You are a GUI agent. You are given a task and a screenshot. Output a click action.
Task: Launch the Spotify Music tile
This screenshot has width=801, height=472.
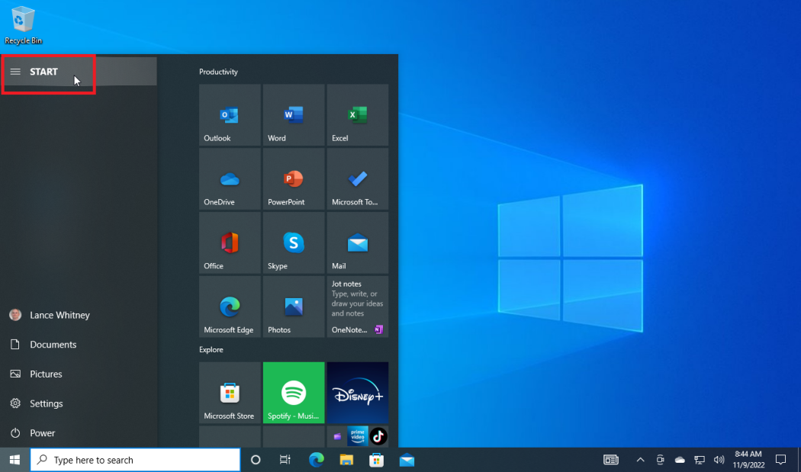coord(294,393)
